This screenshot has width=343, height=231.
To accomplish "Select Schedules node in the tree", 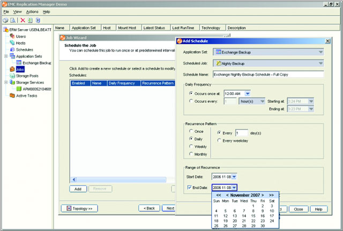I will (x=25, y=50).
